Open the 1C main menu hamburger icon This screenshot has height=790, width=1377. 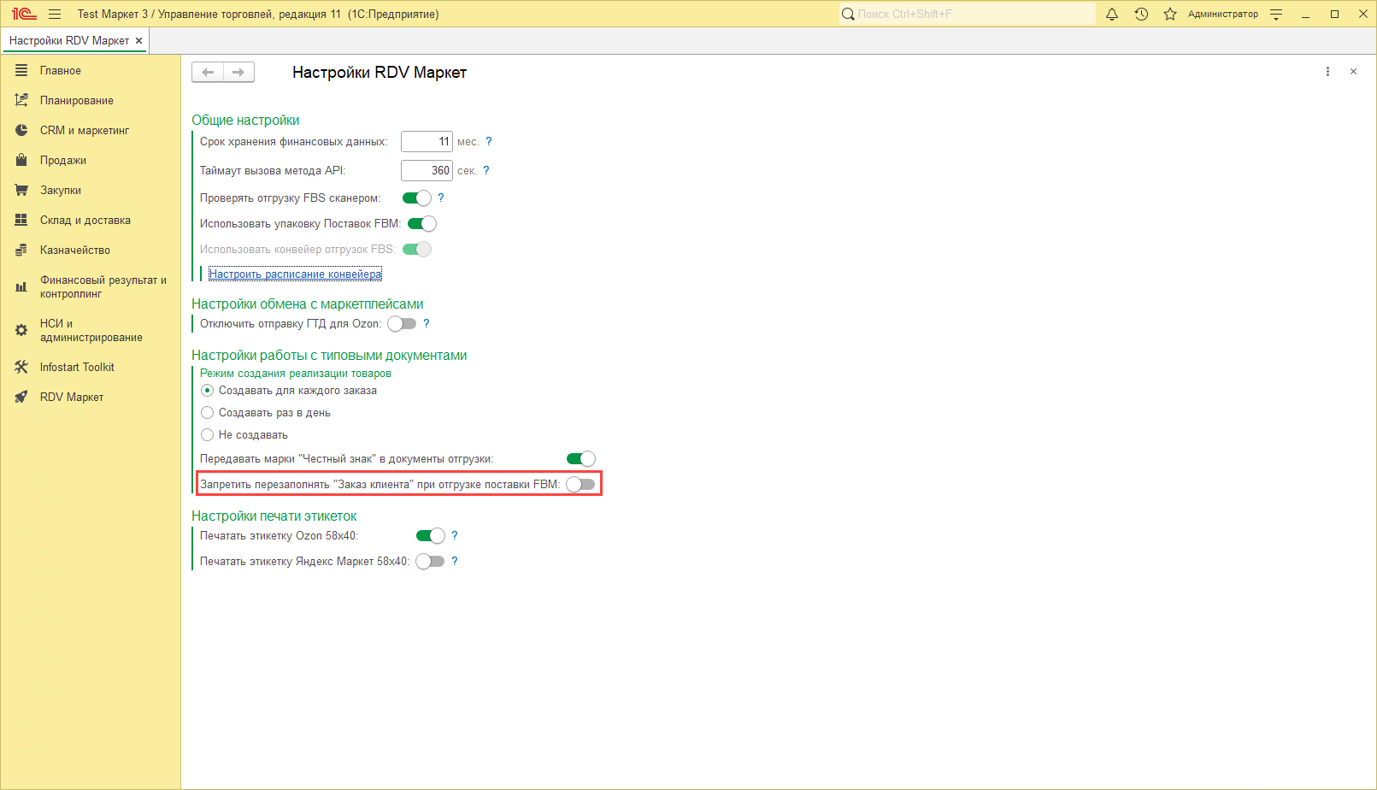pyautogui.click(x=55, y=14)
